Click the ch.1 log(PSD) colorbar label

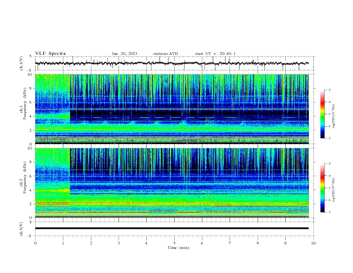click(x=333, y=116)
